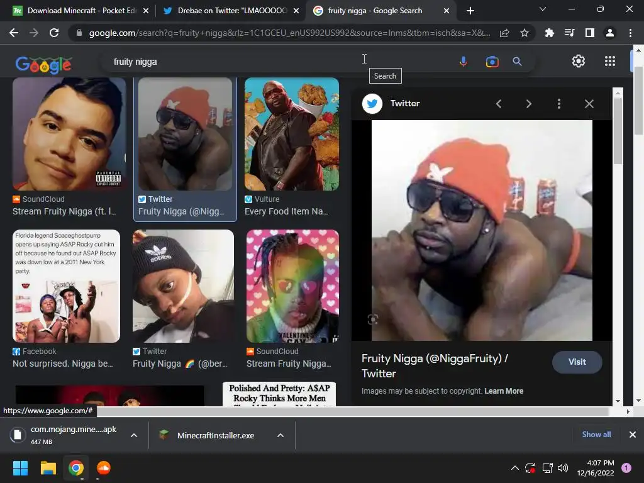Open the media controls toolbar icon
This screenshot has height=483, width=644.
pyautogui.click(x=569, y=33)
